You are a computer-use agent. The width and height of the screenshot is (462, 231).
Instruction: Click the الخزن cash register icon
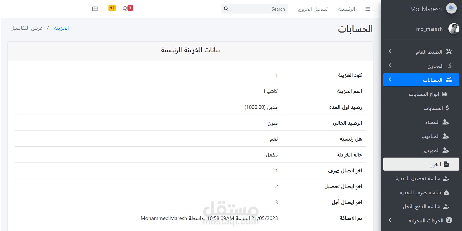tap(446, 164)
